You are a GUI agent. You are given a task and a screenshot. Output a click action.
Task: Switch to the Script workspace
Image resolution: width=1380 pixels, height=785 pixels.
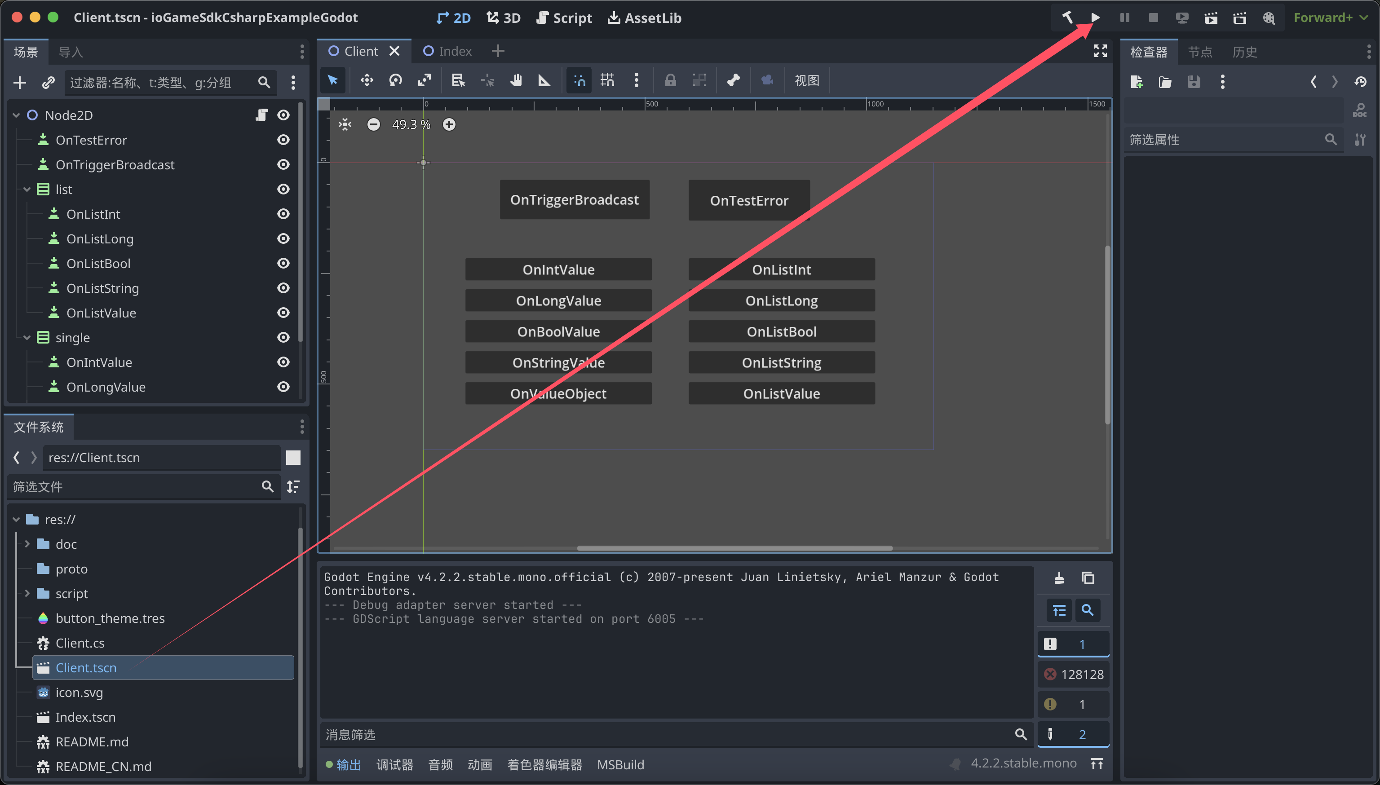564,18
